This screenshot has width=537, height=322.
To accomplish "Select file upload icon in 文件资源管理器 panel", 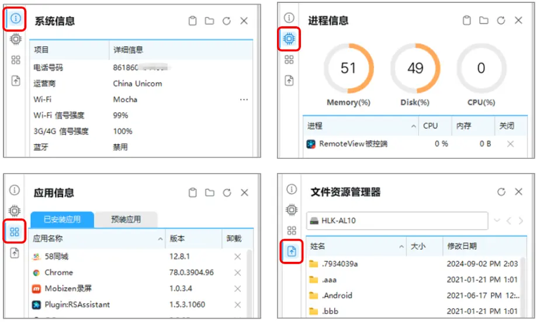I will pyautogui.click(x=292, y=251).
